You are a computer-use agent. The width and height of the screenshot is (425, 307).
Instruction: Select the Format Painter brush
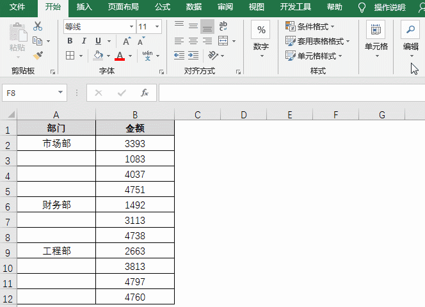point(38,56)
